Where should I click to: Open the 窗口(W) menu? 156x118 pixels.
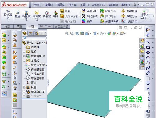click(113, 5)
